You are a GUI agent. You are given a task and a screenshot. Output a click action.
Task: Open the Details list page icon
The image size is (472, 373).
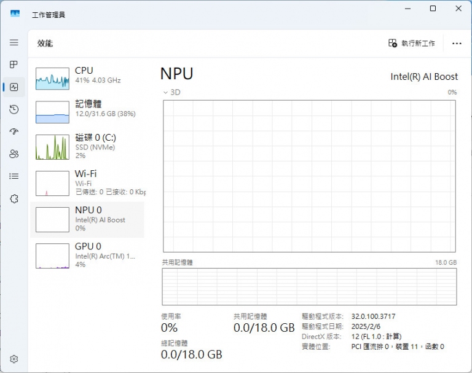pos(14,176)
